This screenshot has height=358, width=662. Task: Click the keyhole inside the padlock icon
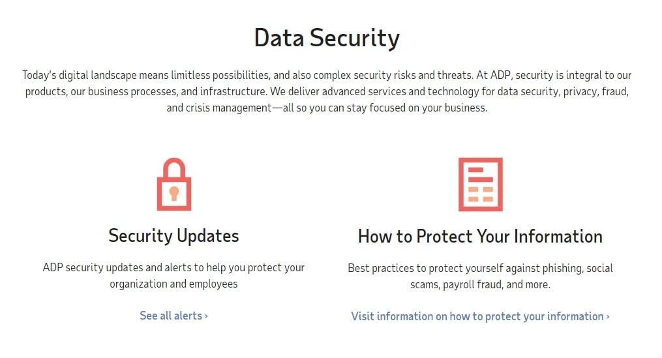click(174, 193)
